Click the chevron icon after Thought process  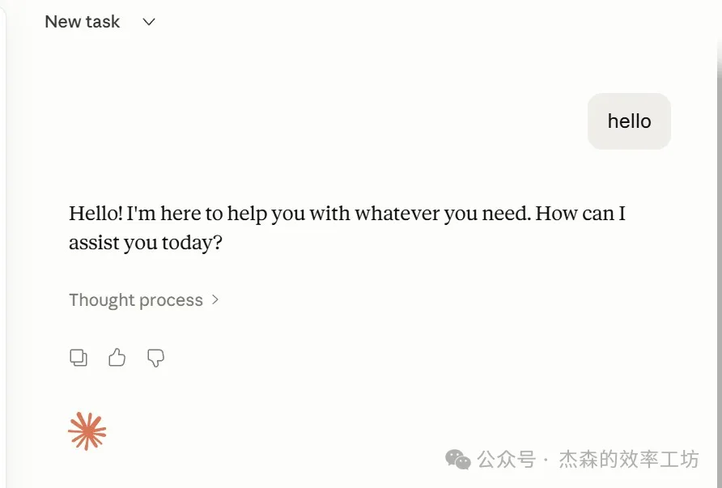point(214,299)
